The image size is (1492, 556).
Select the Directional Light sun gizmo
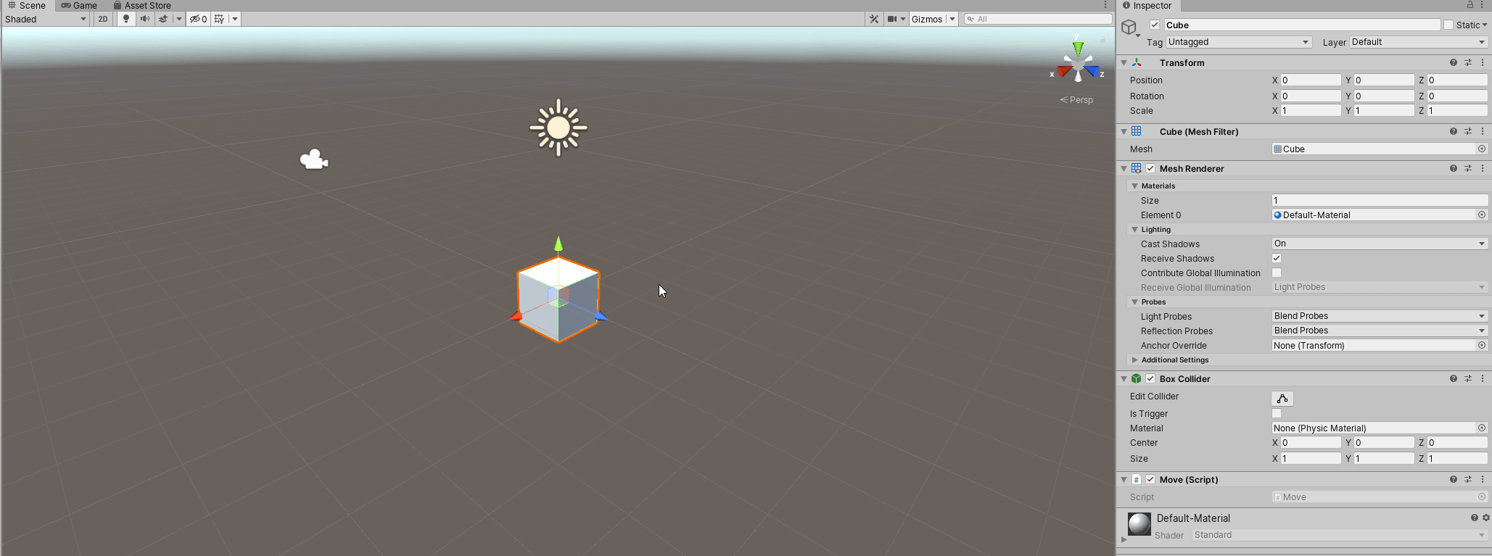(558, 128)
